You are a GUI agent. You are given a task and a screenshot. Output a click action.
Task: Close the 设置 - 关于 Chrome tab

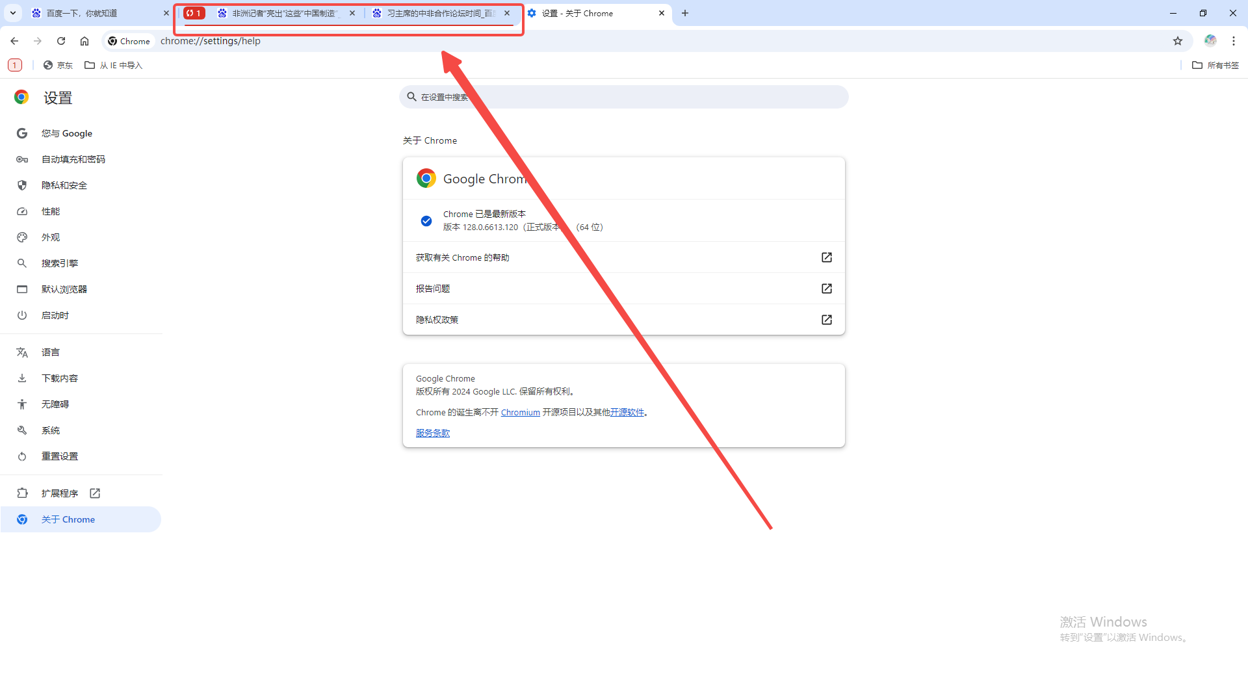[x=662, y=13]
